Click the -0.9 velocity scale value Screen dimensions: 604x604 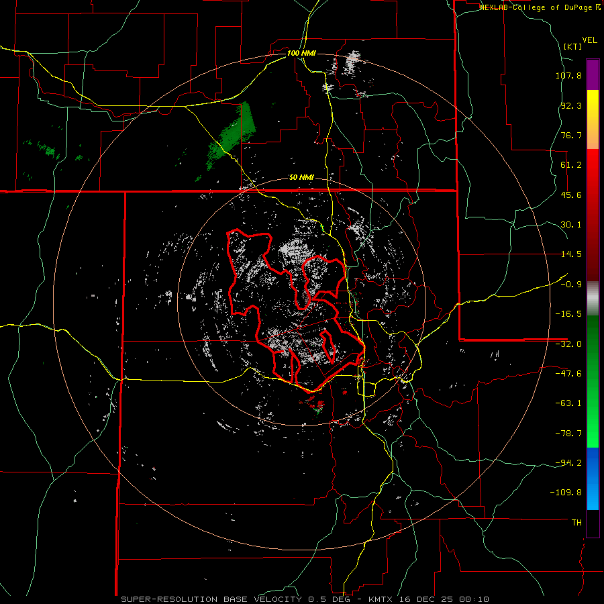click(571, 285)
